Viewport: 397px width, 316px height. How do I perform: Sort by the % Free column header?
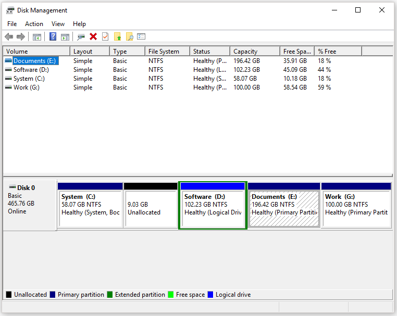338,52
